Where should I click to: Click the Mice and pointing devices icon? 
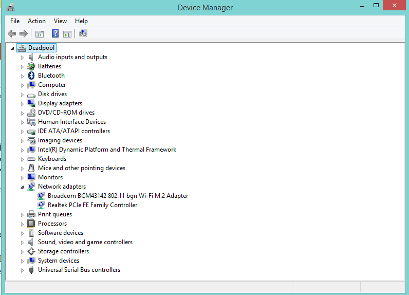pos(31,168)
